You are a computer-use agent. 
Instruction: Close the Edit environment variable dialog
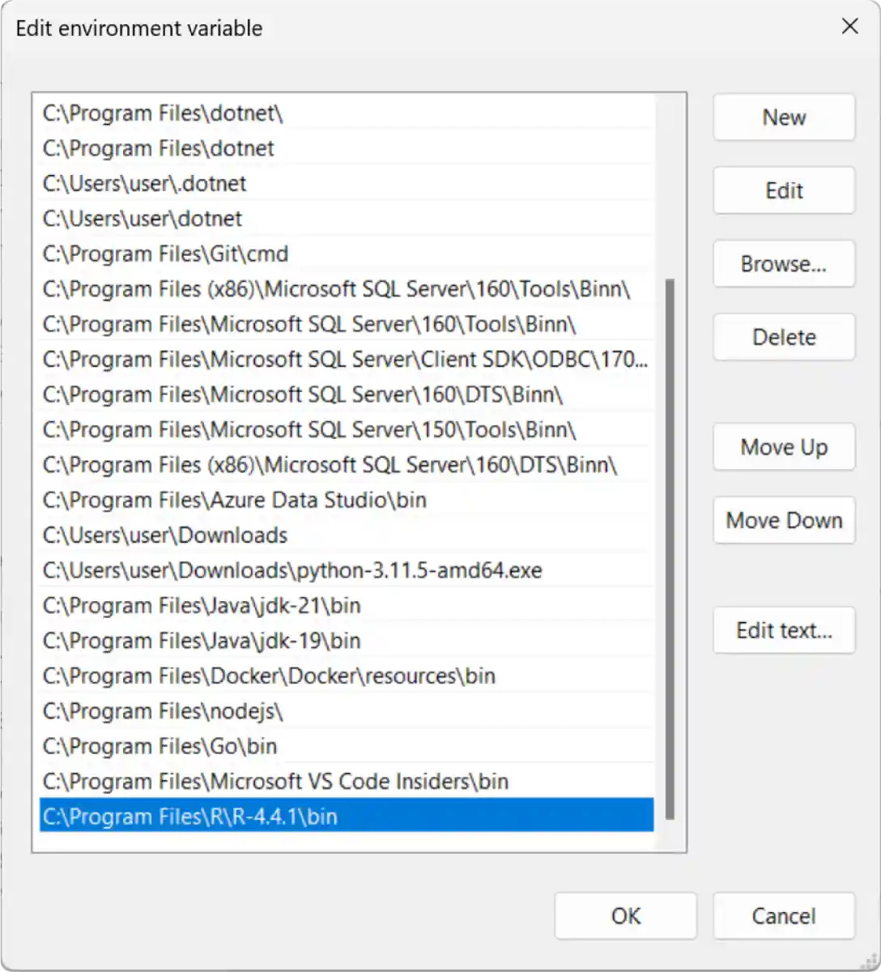point(849,27)
